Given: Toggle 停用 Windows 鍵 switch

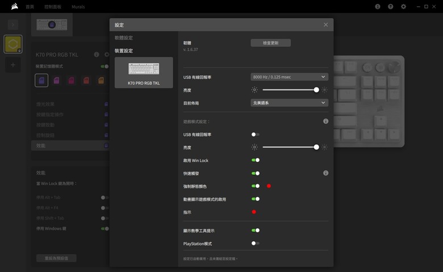Looking at the screenshot, I should tap(105, 228).
